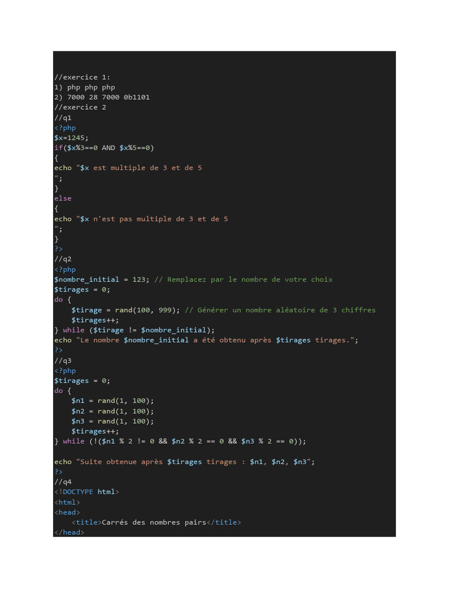Click the "2) 7000 28 7000 0b1101" line
This screenshot has height=598, width=449.
102,97
